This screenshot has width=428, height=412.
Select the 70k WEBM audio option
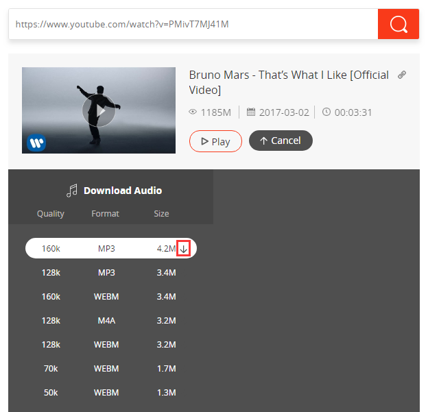(111, 368)
